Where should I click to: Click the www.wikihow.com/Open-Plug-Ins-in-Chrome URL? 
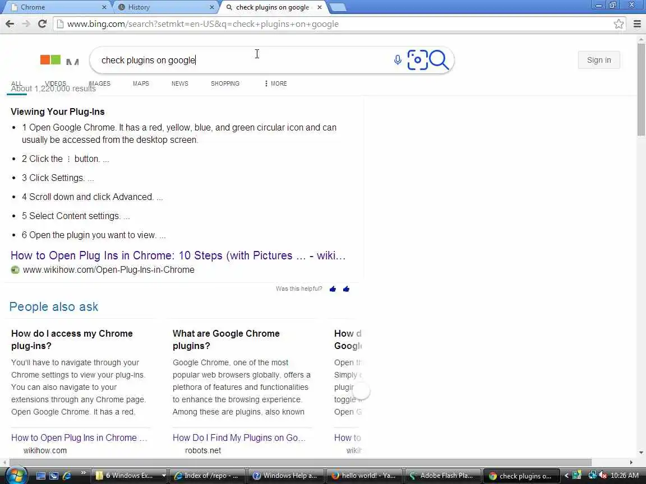click(108, 270)
